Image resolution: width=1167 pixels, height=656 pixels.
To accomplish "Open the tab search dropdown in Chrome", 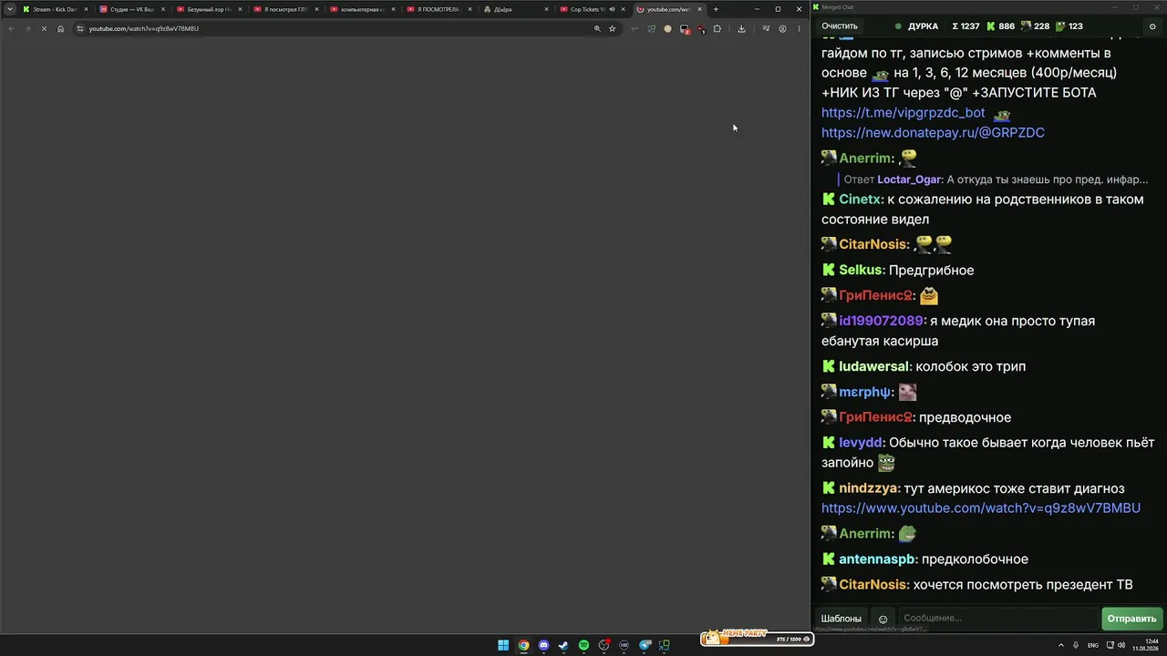I will (x=10, y=9).
